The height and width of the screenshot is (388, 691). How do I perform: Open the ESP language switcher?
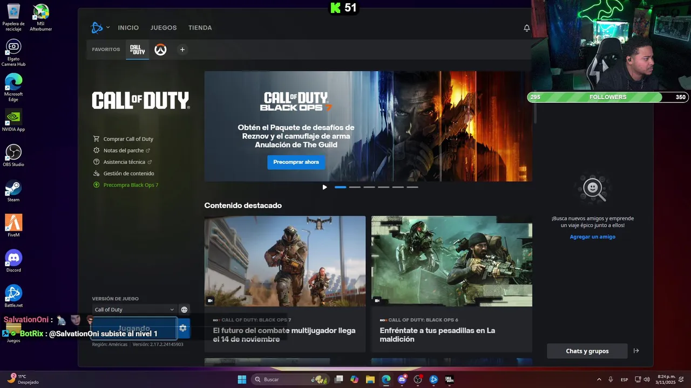pyautogui.click(x=625, y=379)
